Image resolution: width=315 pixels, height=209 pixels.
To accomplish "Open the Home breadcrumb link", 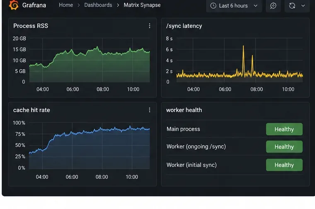I will coord(66,5).
